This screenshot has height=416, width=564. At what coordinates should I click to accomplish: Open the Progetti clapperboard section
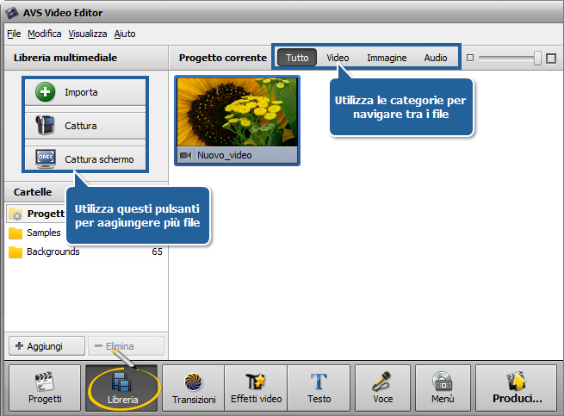click(45, 388)
